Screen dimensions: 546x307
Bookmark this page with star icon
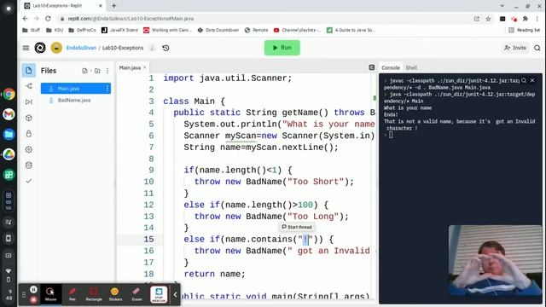pos(488,19)
